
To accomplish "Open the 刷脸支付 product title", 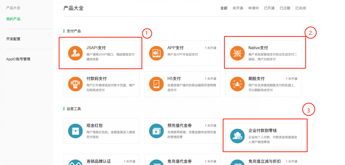I will coord(256,79).
